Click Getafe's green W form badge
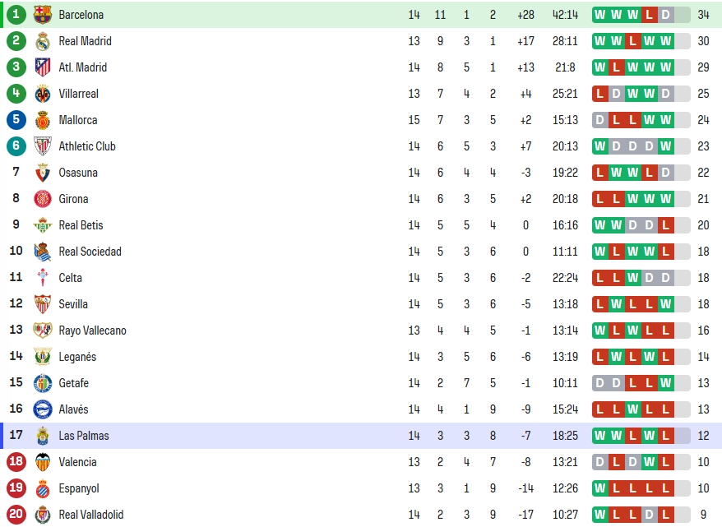The height and width of the screenshot is (527, 722). coord(665,383)
